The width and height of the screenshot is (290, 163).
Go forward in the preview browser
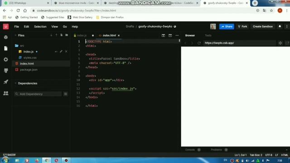pos(192,43)
